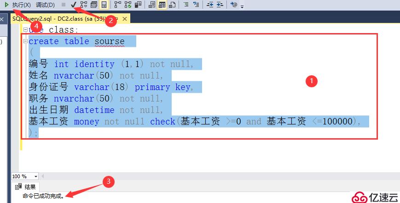
Task: Select Results to Text output mode
Action: [x=152, y=5]
